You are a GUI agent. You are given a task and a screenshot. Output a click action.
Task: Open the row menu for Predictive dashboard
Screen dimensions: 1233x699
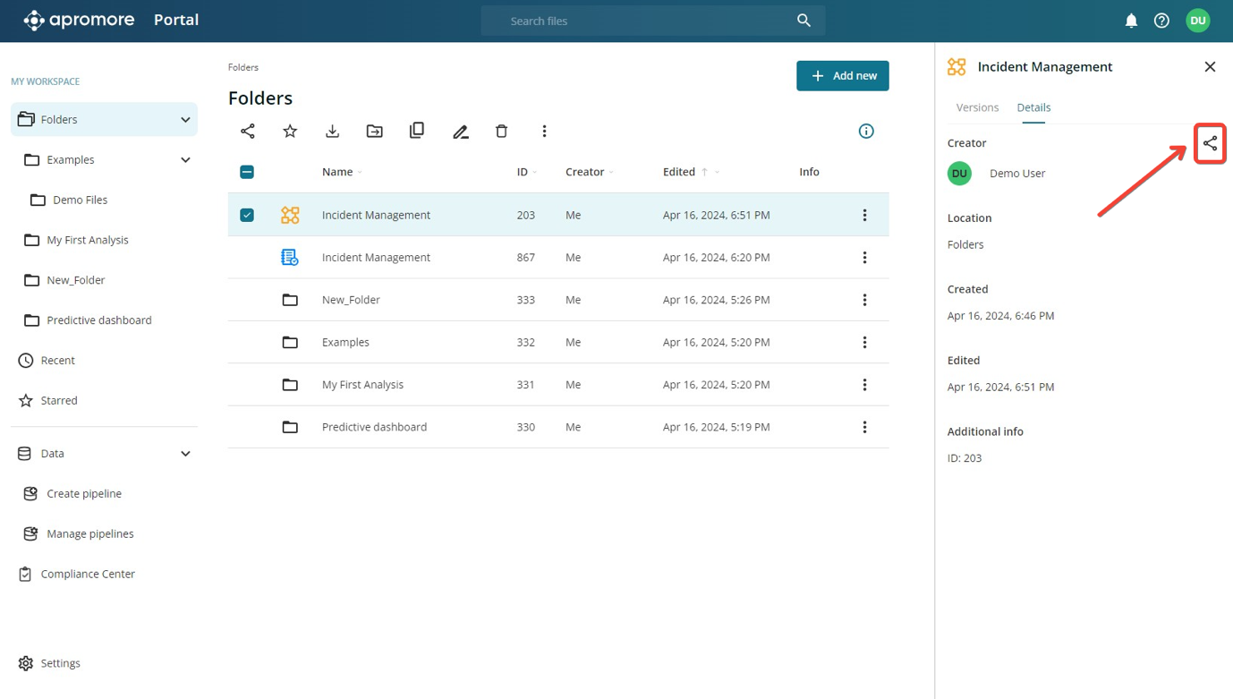864,427
